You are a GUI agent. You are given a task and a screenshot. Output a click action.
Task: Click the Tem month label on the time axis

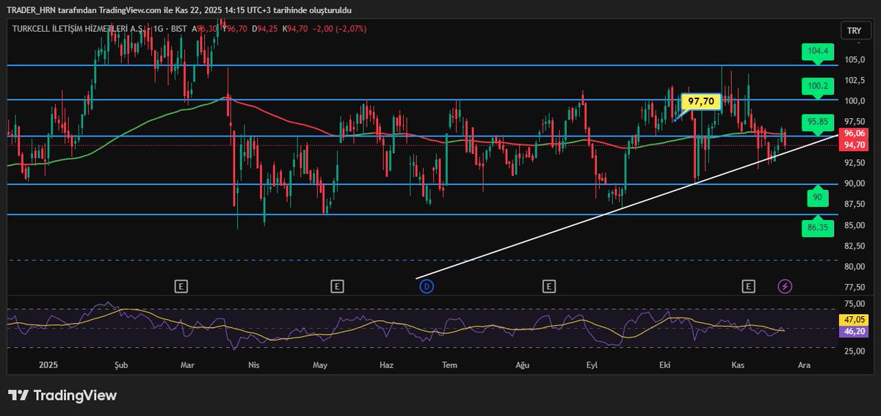click(x=451, y=364)
